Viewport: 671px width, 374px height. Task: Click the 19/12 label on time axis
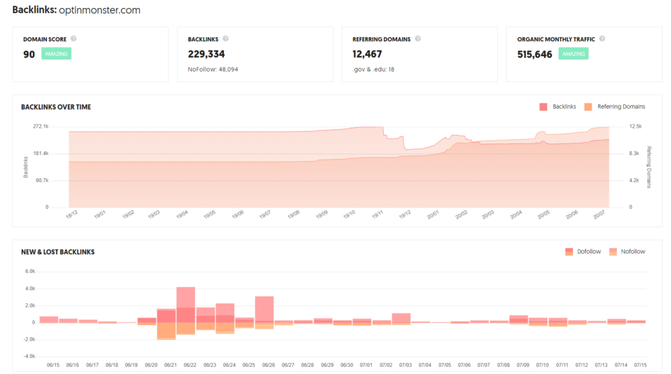pyautogui.click(x=405, y=214)
